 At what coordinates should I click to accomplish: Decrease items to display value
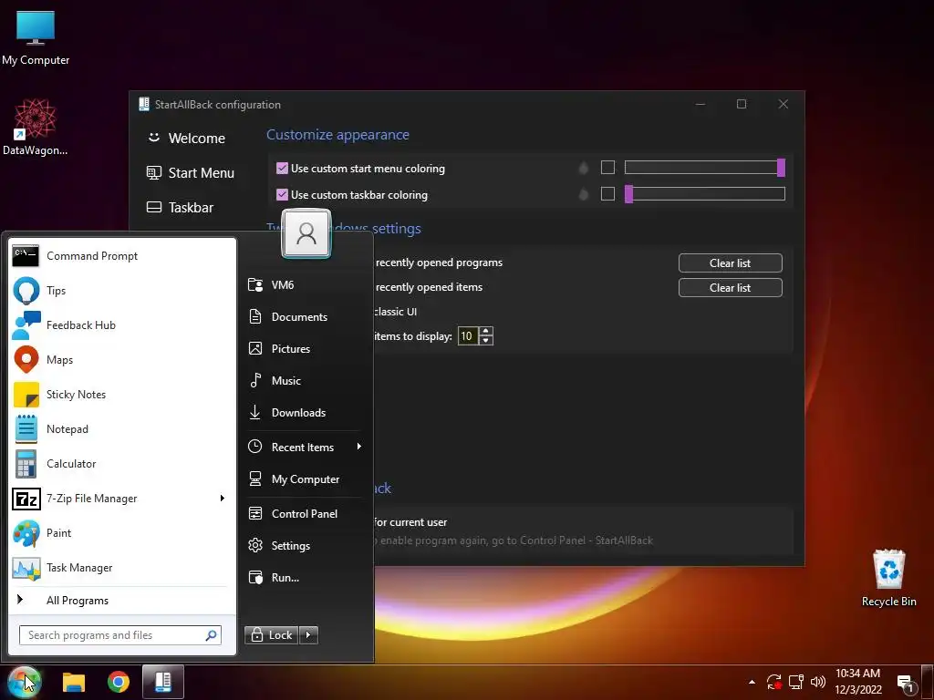(x=486, y=341)
